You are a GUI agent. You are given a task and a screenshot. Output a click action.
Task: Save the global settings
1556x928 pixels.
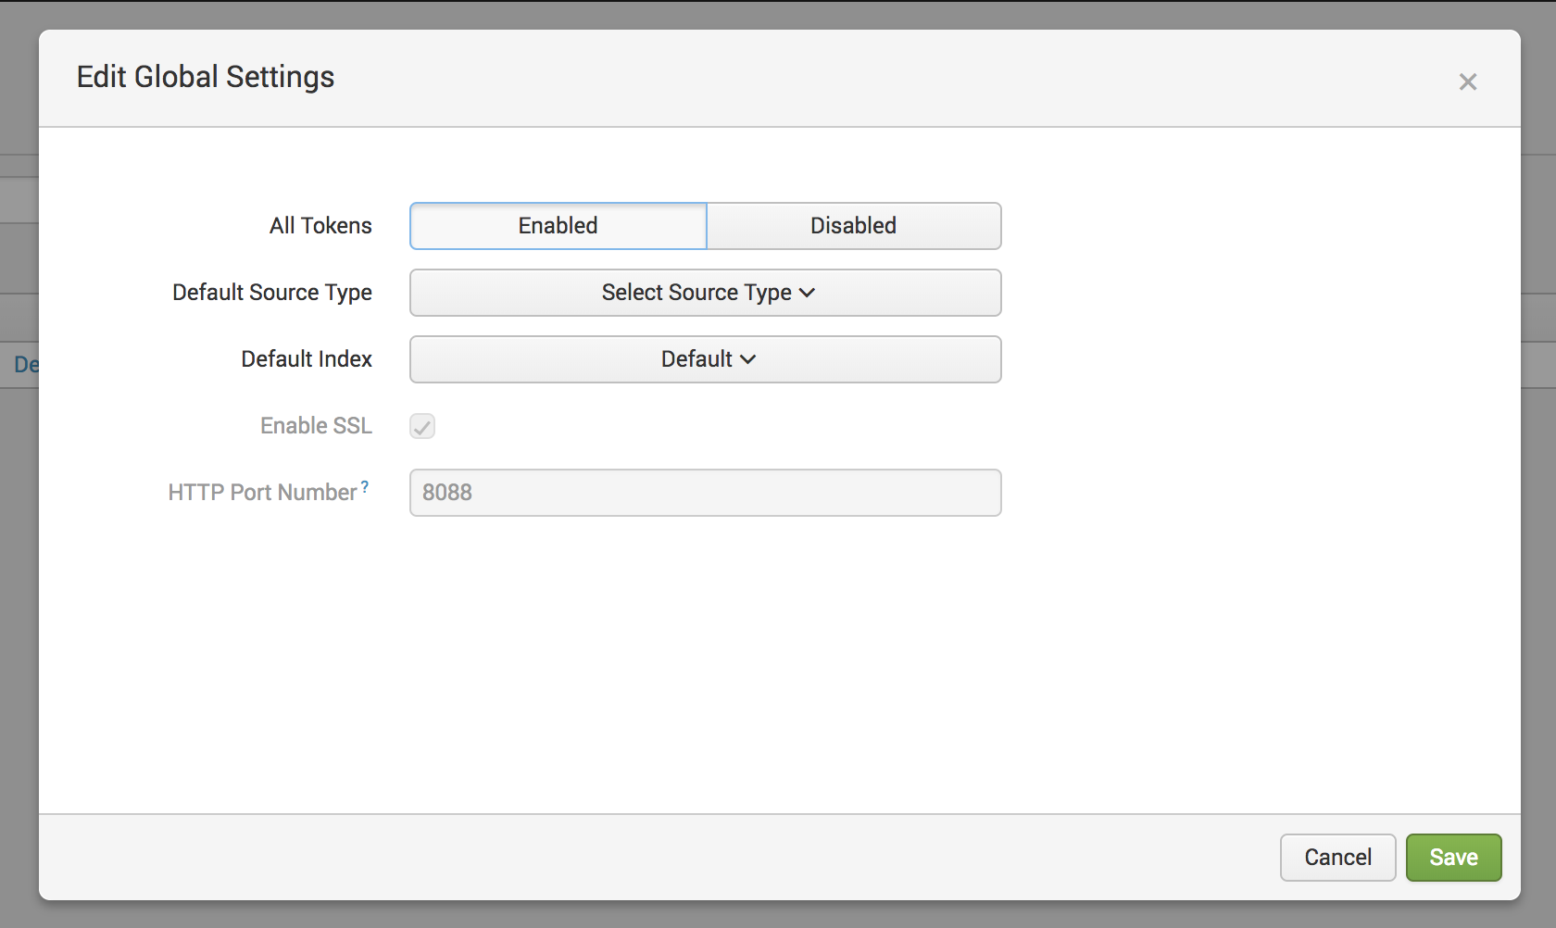(x=1453, y=857)
